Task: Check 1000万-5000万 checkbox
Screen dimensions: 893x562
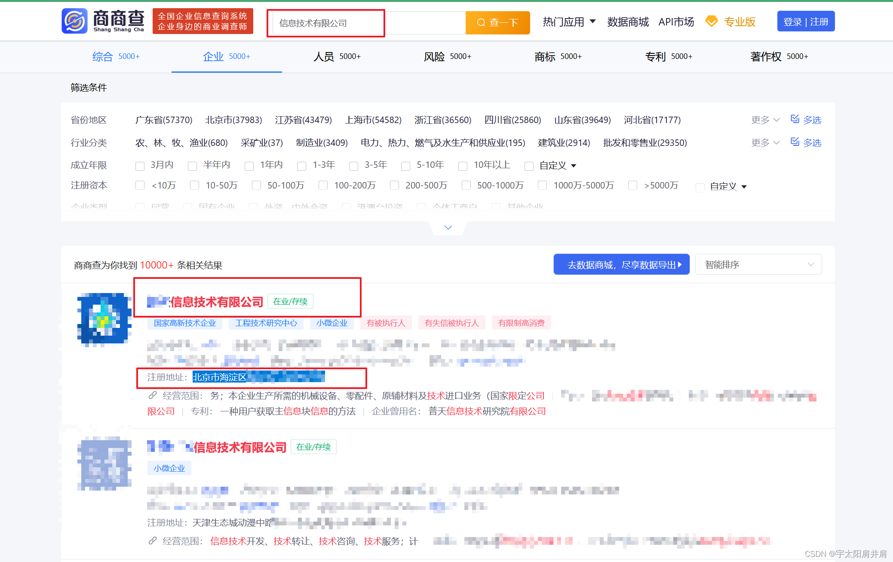Action: [542, 185]
